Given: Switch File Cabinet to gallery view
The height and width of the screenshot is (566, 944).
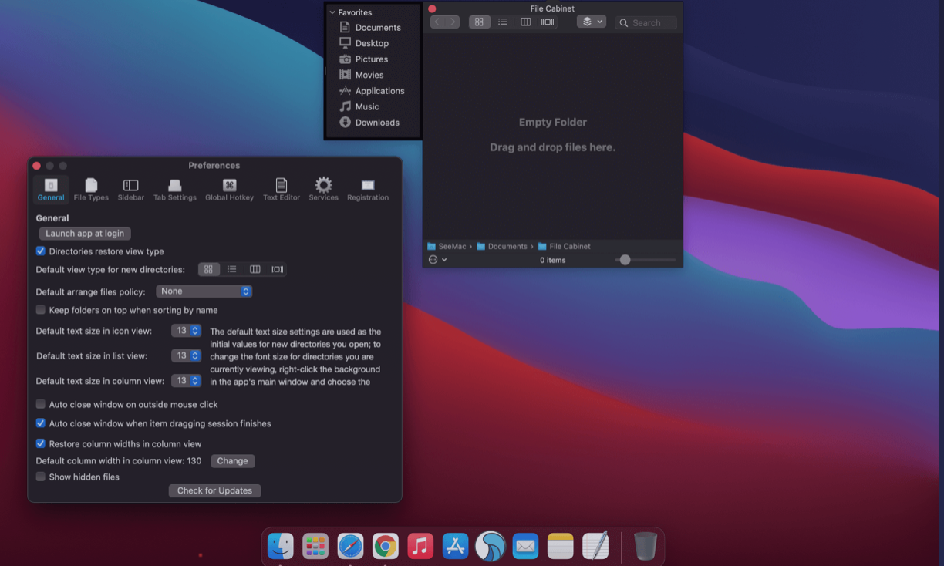Looking at the screenshot, I should point(547,21).
